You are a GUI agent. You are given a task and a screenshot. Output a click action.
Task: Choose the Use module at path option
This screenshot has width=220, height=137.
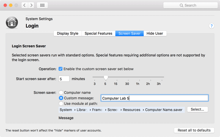click(61, 104)
